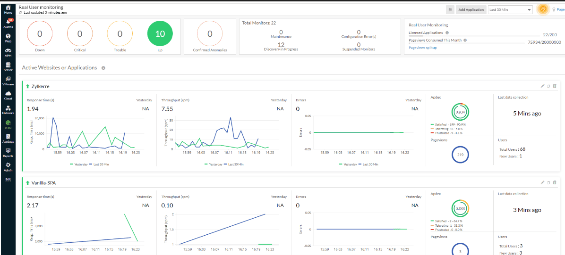565x255 pixels.
Task: Click the Critical status circle
Action: point(80,34)
